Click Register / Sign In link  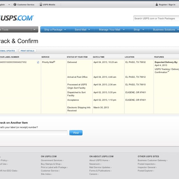point(167,5)
